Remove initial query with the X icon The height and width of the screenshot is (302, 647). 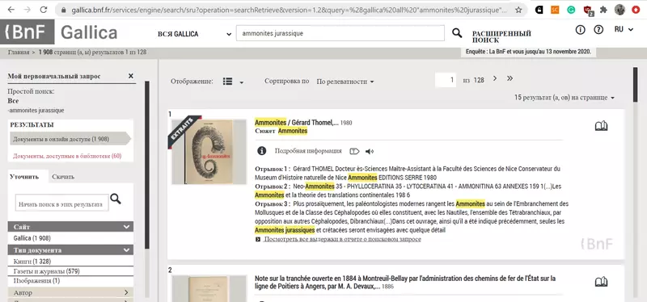pyautogui.click(x=131, y=76)
